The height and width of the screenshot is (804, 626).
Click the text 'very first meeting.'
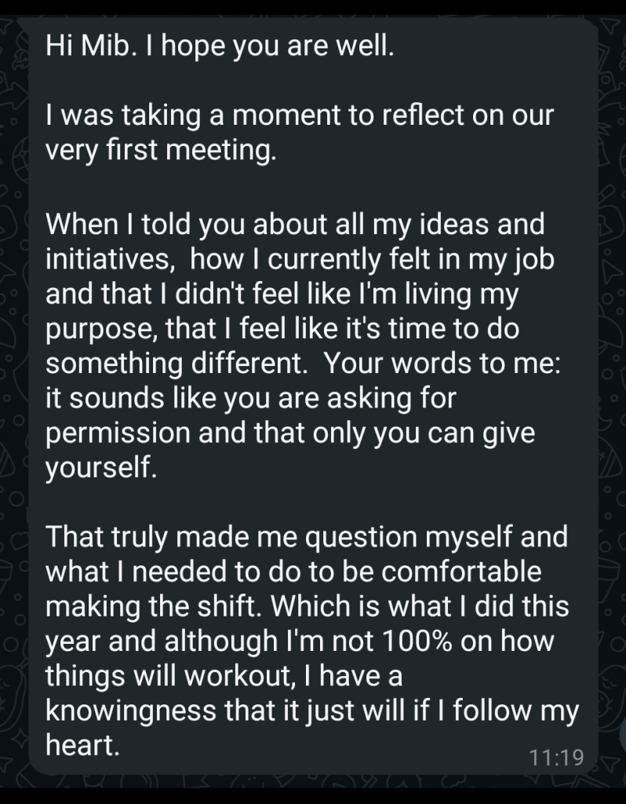[x=161, y=150]
